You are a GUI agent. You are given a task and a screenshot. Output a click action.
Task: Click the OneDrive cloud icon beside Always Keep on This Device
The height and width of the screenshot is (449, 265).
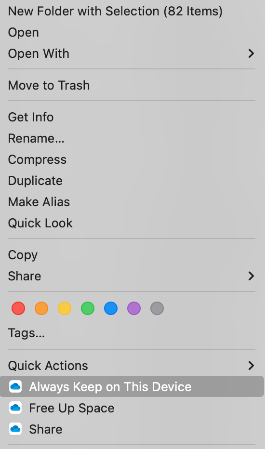coord(15,386)
